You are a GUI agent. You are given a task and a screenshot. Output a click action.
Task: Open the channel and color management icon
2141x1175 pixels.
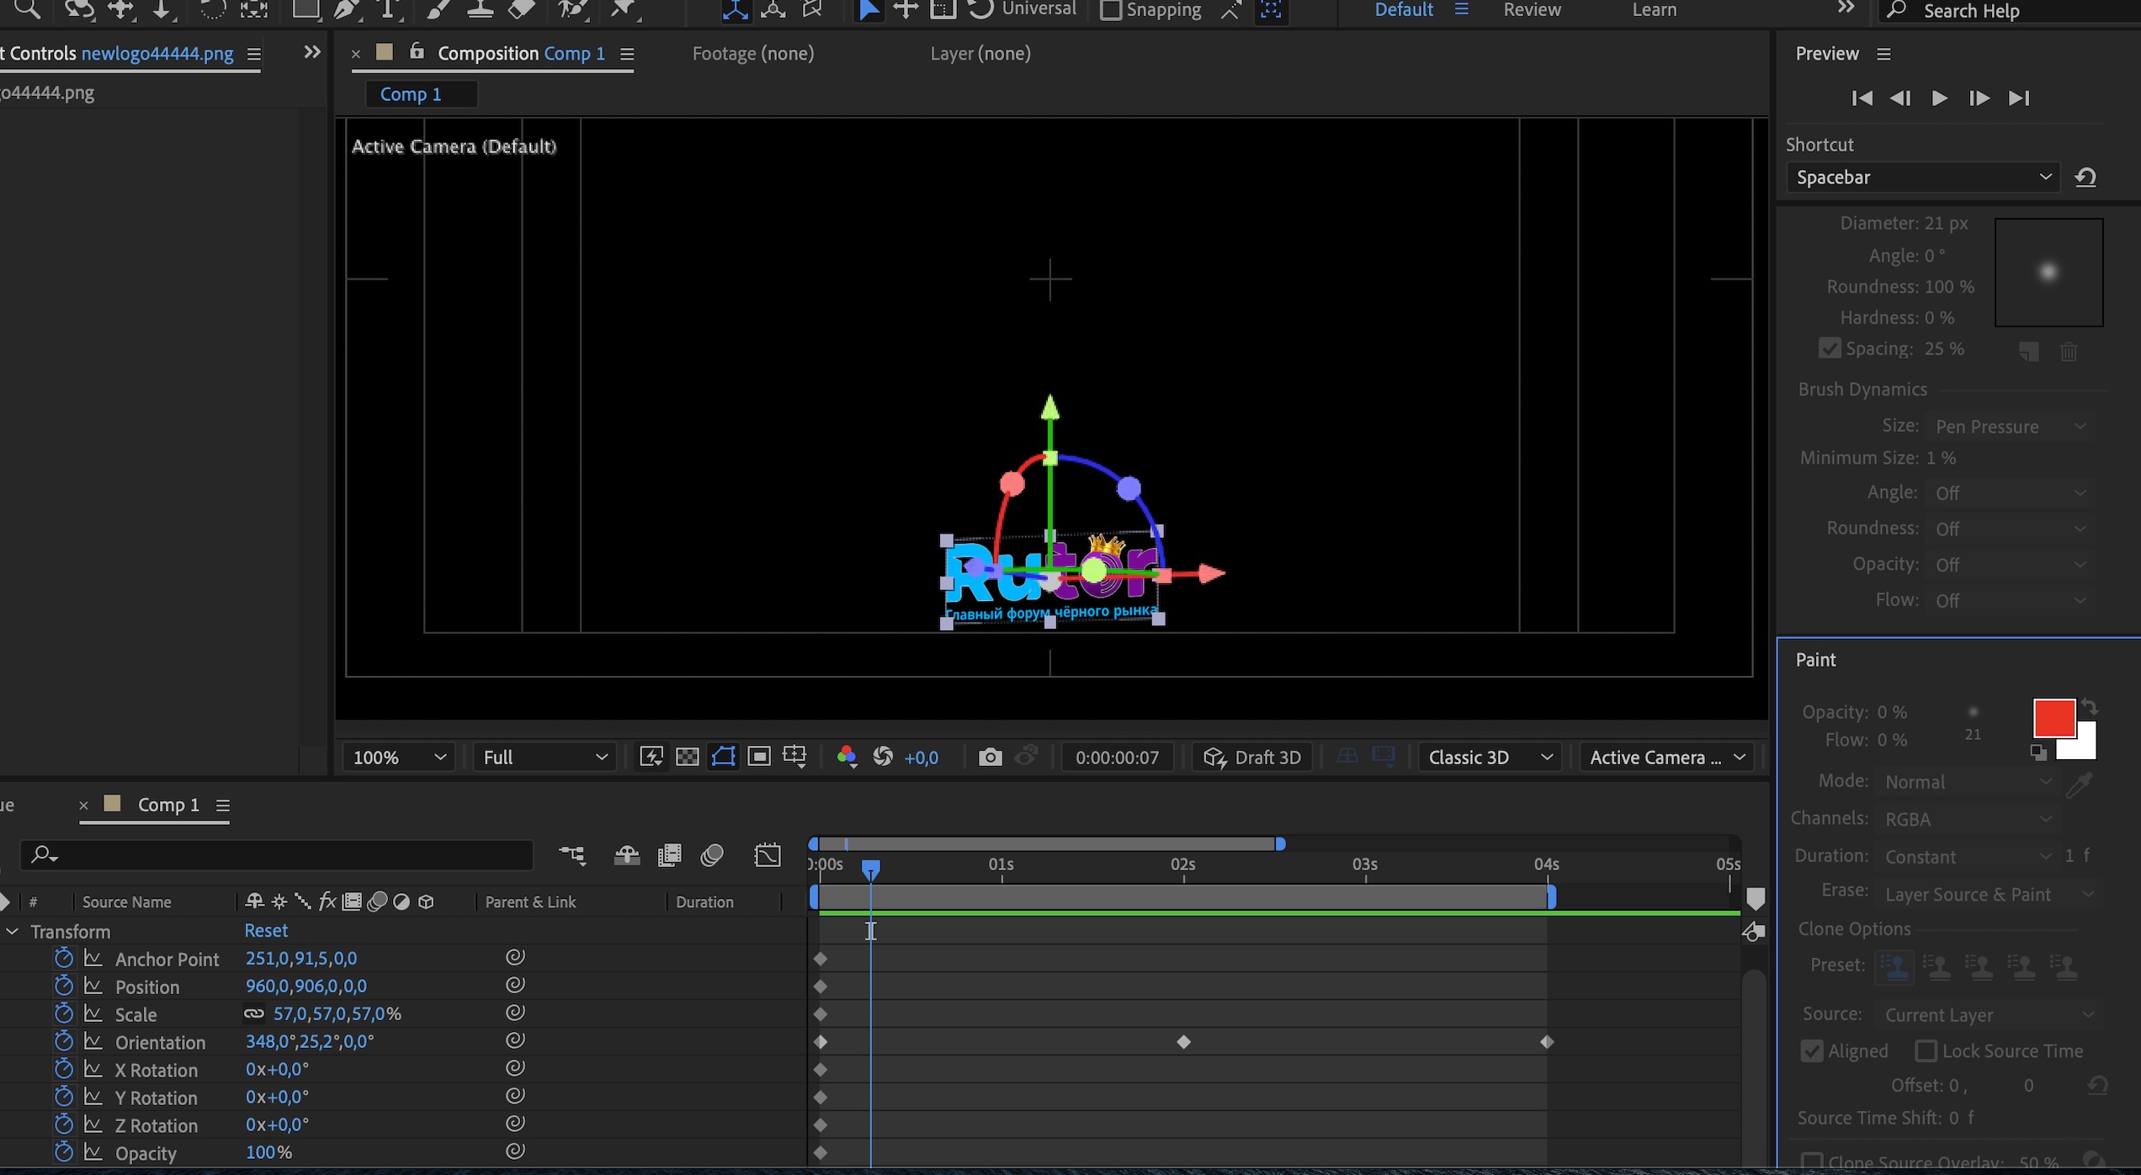point(847,757)
